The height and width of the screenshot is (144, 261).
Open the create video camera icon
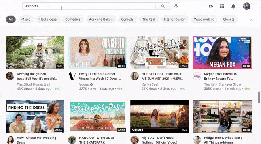click(x=211, y=6)
